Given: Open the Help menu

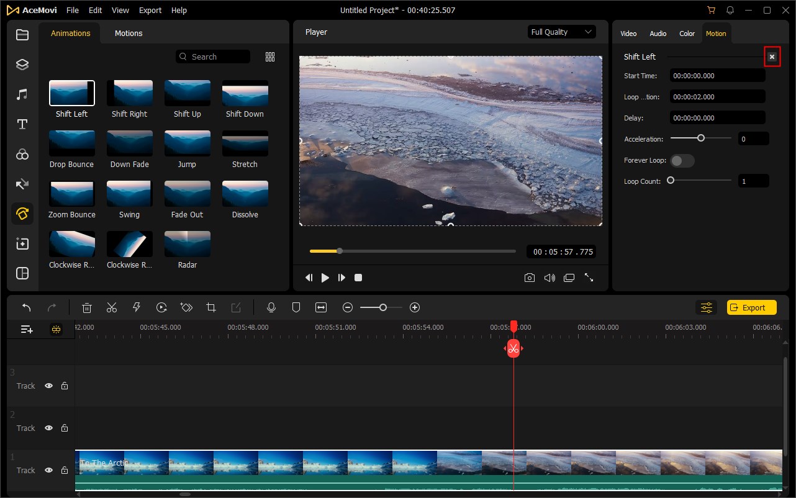Looking at the screenshot, I should tap(179, 11).
